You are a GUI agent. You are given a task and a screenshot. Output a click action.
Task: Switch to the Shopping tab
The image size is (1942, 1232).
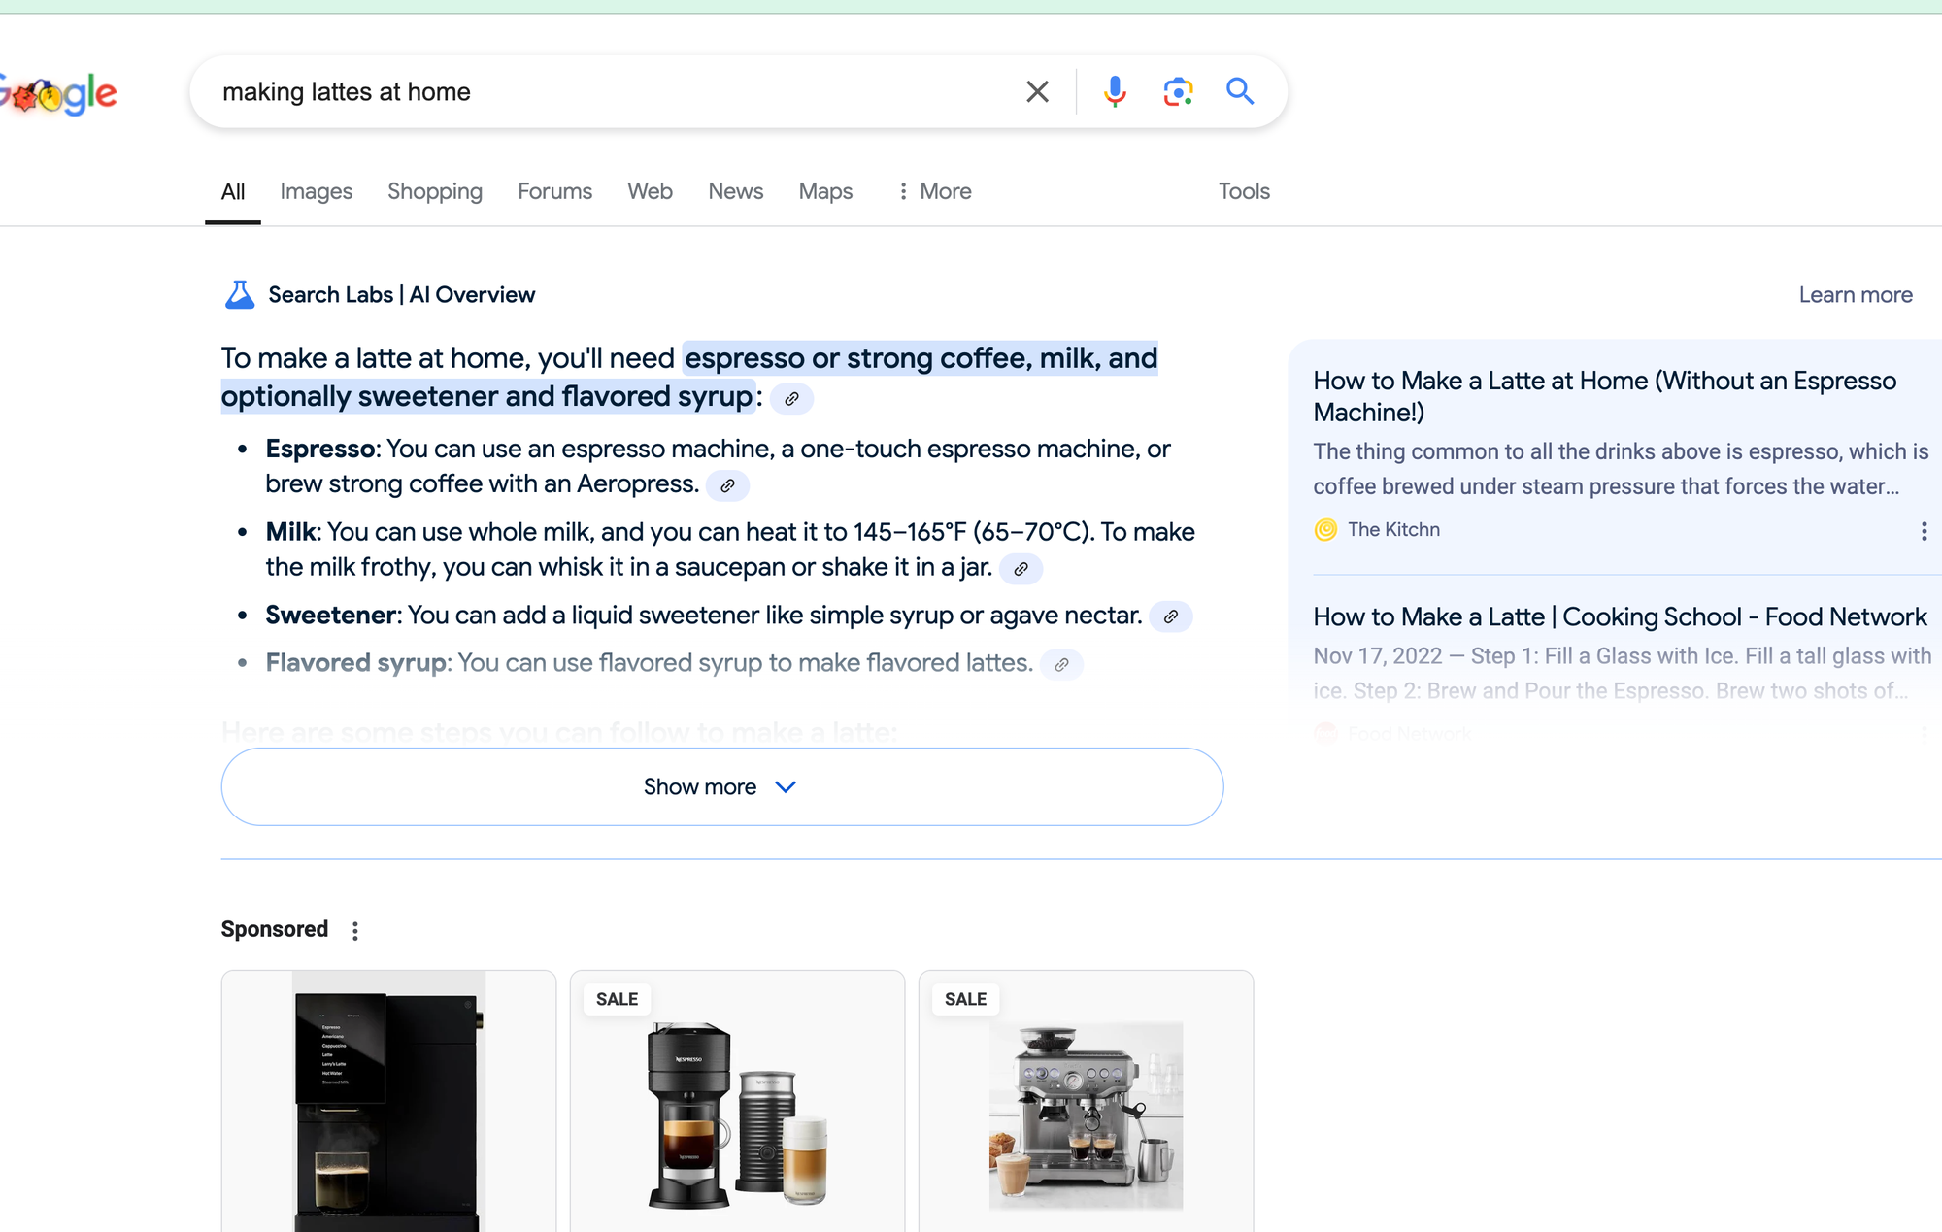pos(434,191)
